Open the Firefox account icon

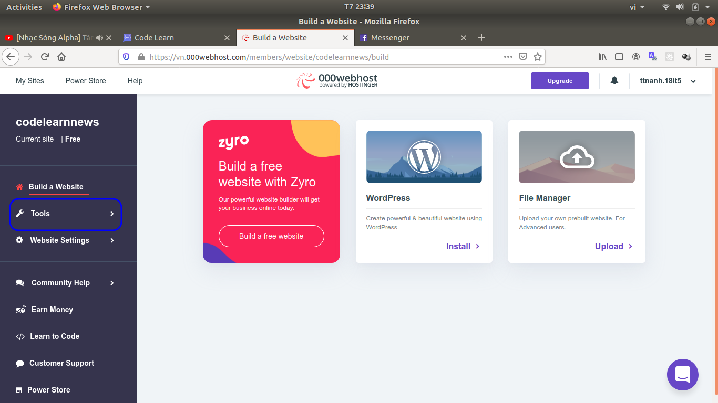tap(636, 57)
